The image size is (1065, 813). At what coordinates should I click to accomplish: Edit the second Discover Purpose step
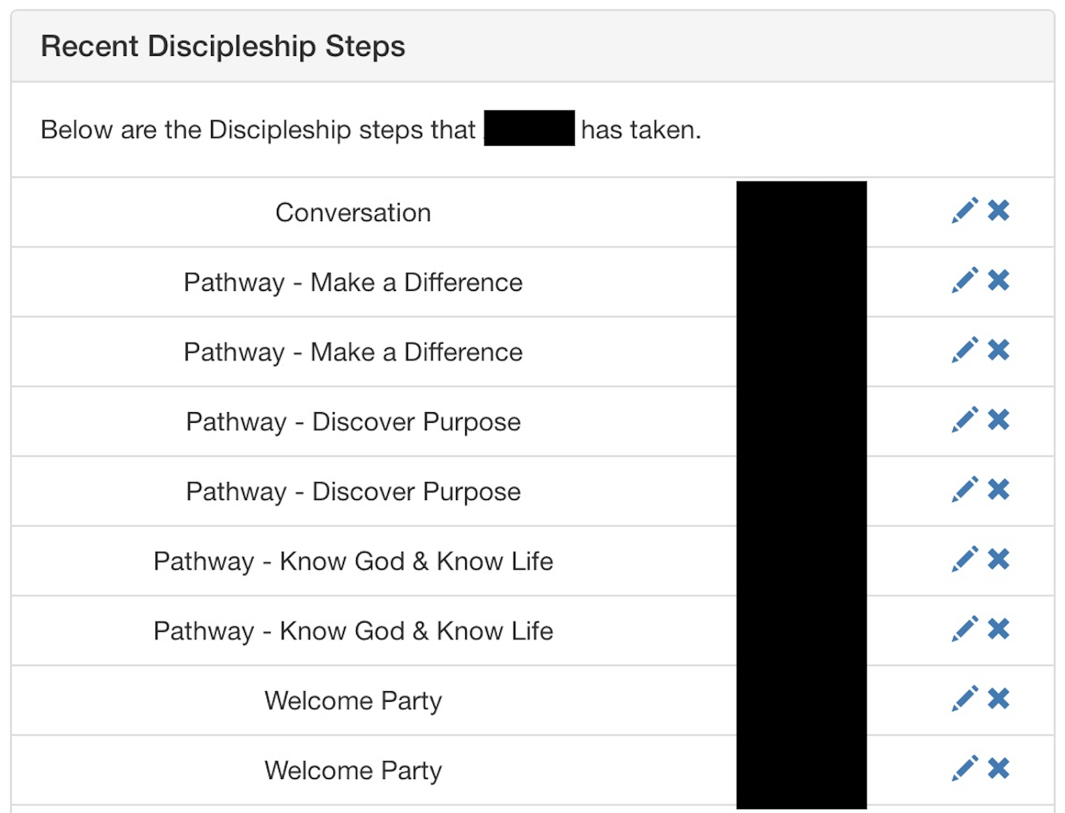coord(964,489)
